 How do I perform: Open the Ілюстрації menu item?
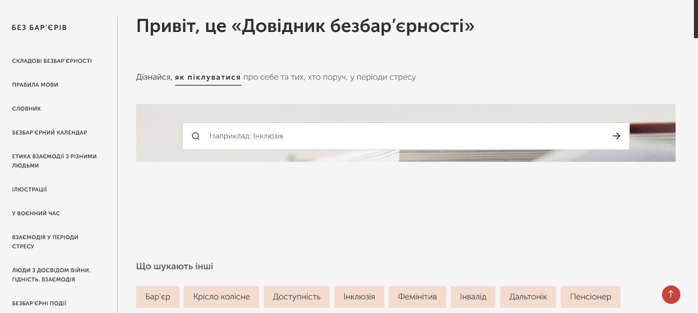29,189
